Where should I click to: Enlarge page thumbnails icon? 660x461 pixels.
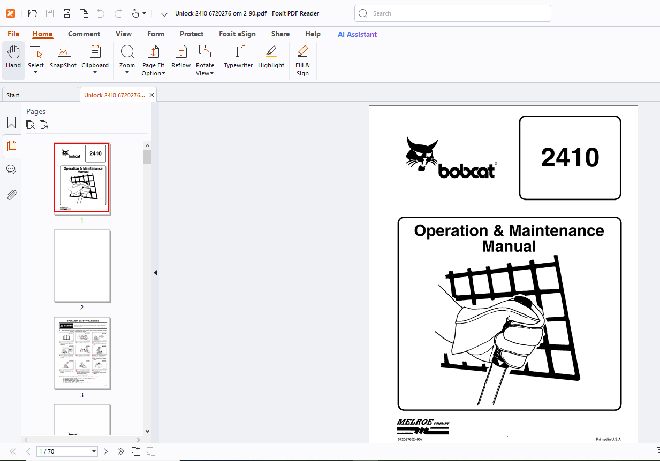(31, 125)
